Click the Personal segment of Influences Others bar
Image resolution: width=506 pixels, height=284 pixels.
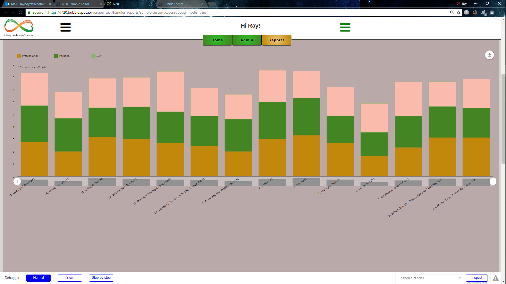pos(68,135)
